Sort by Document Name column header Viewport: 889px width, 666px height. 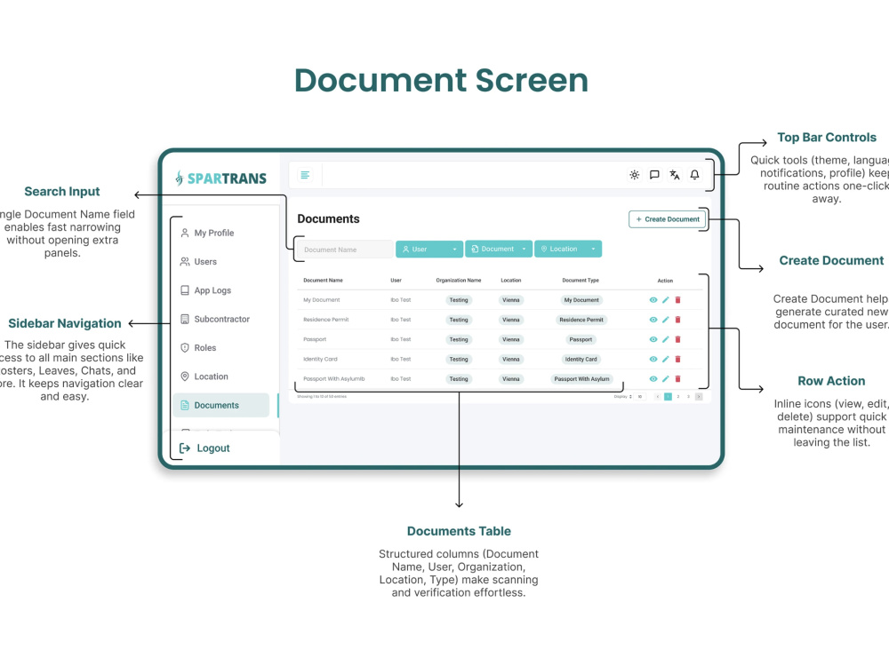click(x=324, y=281)
